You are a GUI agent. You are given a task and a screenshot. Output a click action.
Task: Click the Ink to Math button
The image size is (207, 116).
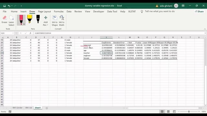62,21
